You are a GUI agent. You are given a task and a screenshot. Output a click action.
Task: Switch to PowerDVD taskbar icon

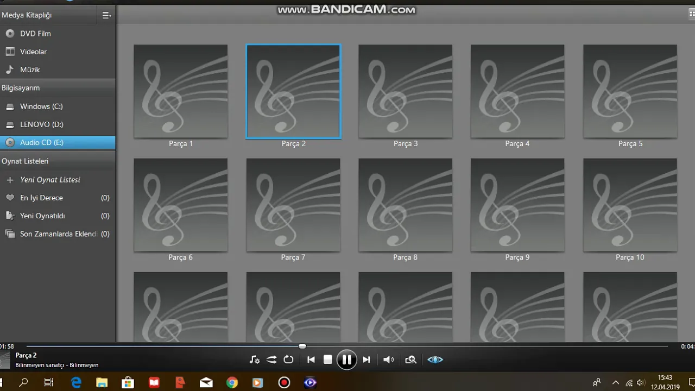coord(310,382)
